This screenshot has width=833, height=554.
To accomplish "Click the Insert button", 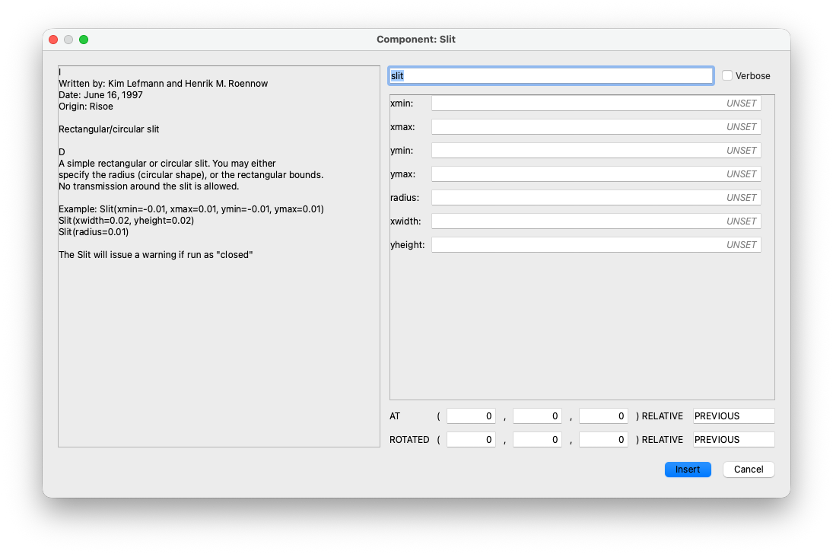I will 688,470.
